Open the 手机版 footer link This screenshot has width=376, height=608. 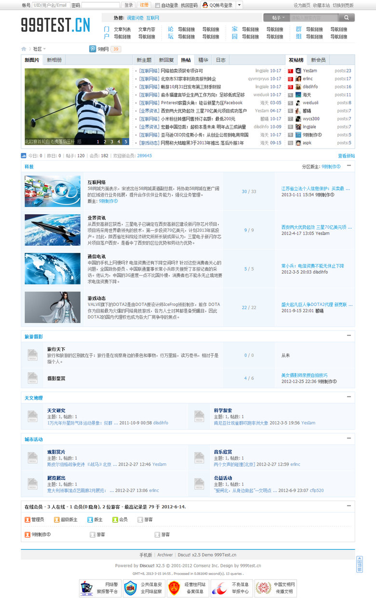click(146, 555)
